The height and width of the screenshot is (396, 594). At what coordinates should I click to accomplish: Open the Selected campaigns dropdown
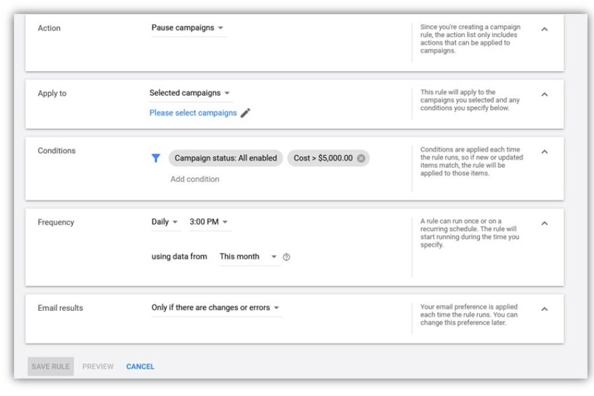[190, 93]
